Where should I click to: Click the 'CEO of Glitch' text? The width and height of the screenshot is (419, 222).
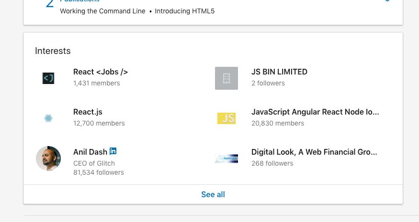tap(94, 163)
